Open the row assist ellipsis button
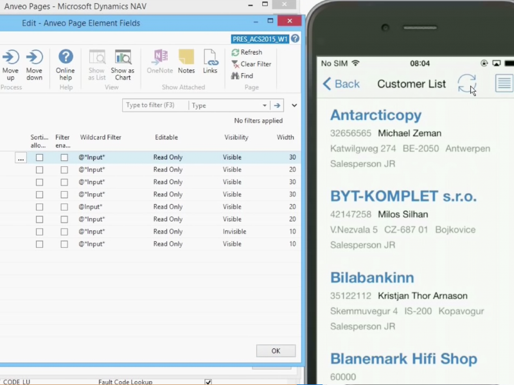514x385 pixels. click(21, 158)
